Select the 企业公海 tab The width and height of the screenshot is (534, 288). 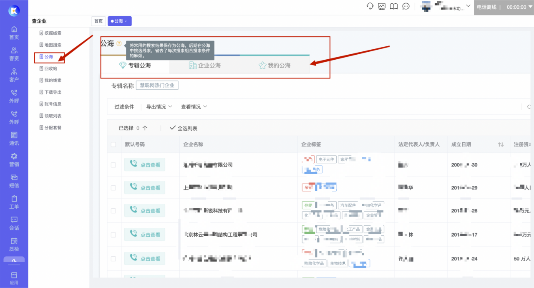pos(204,66)
